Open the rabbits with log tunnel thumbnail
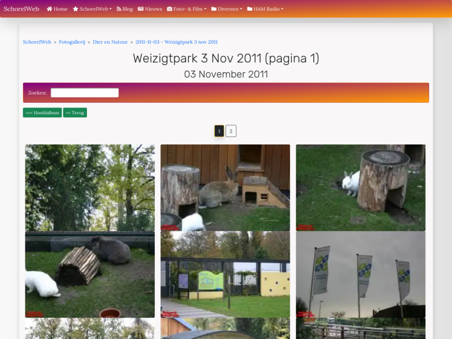The height and width of the screenshot is (339, 452). pyautogui.click(x=90, y=275)
